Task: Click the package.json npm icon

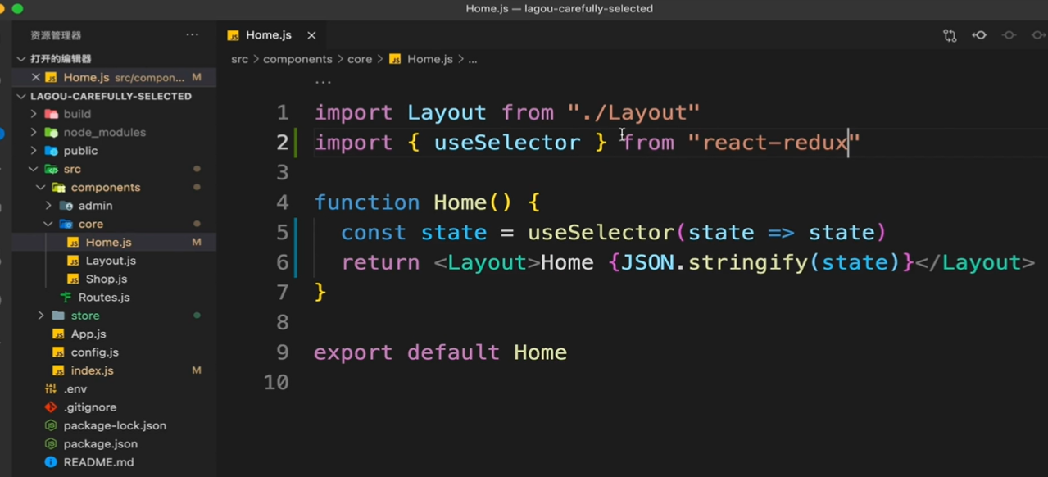Action: (51, 443)
